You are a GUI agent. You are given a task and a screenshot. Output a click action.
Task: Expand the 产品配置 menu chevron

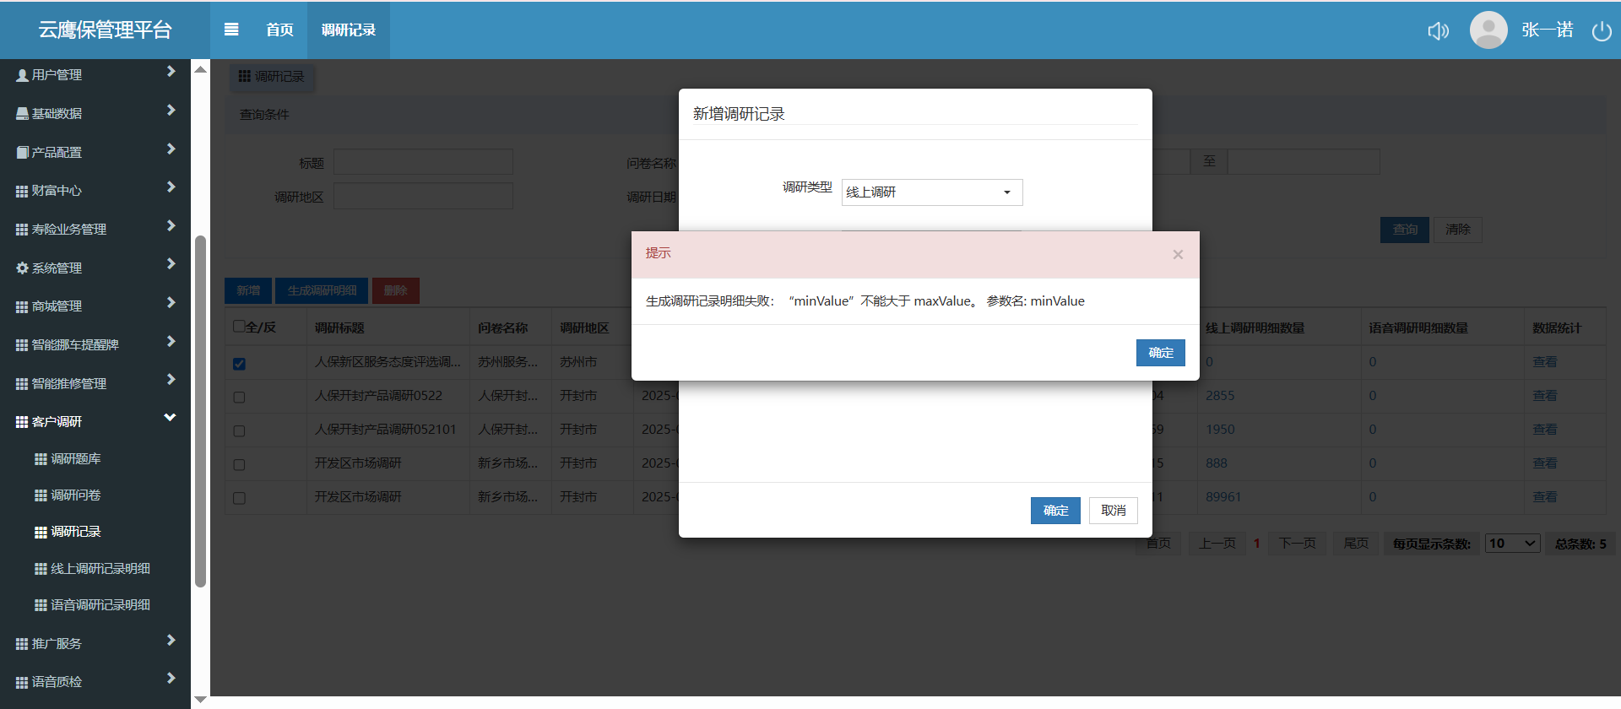pos(171,149)
